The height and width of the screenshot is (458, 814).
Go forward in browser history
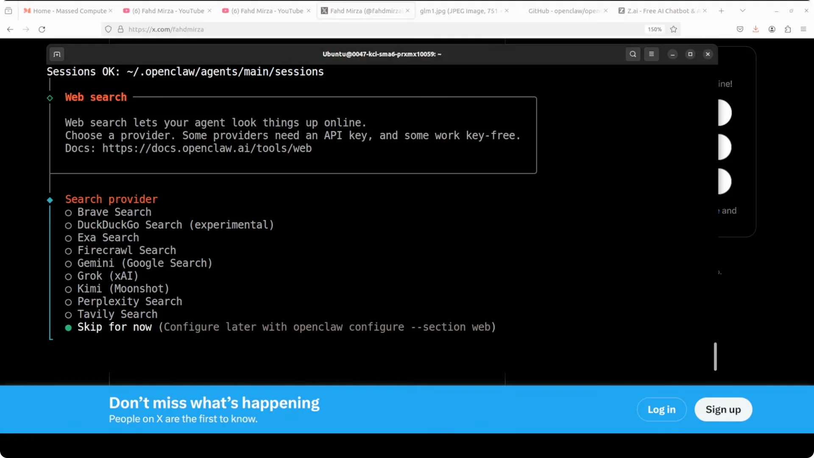[x=26, y=29]
